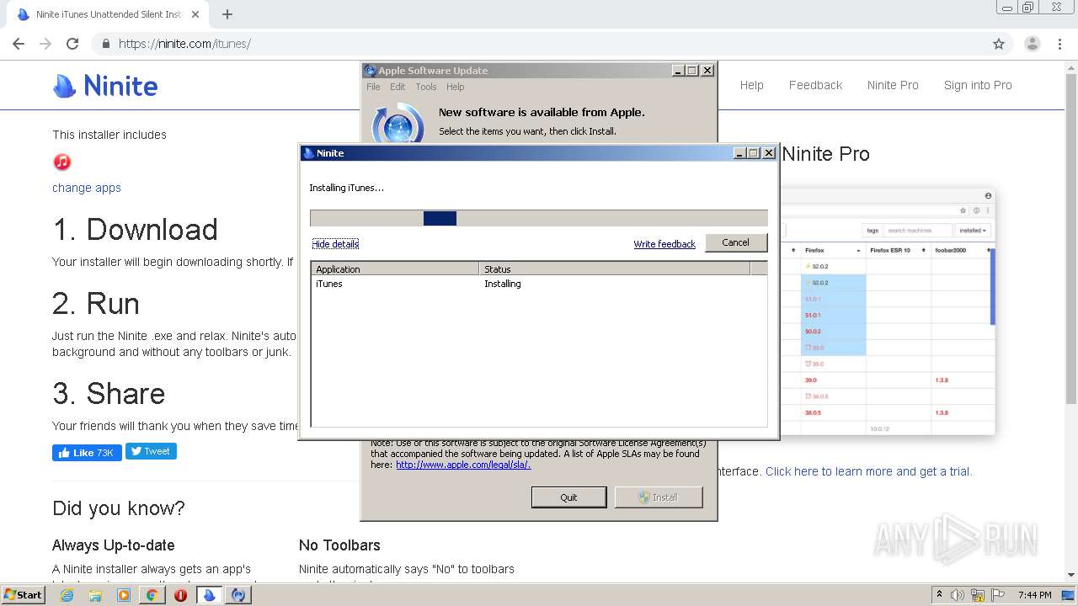
Task: Click the Apple Software Update globe icon
Action: coord(397,125)
